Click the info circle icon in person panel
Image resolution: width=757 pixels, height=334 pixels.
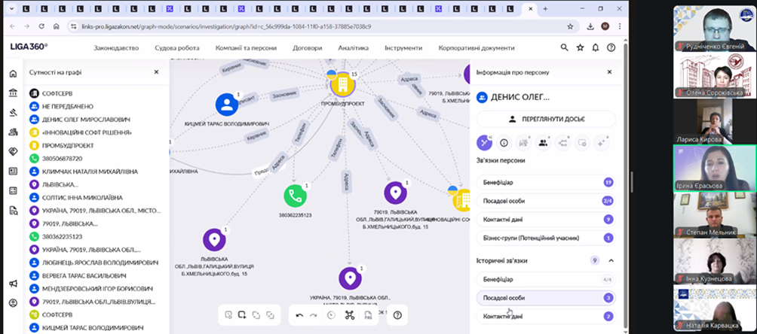tap(504, 142)
